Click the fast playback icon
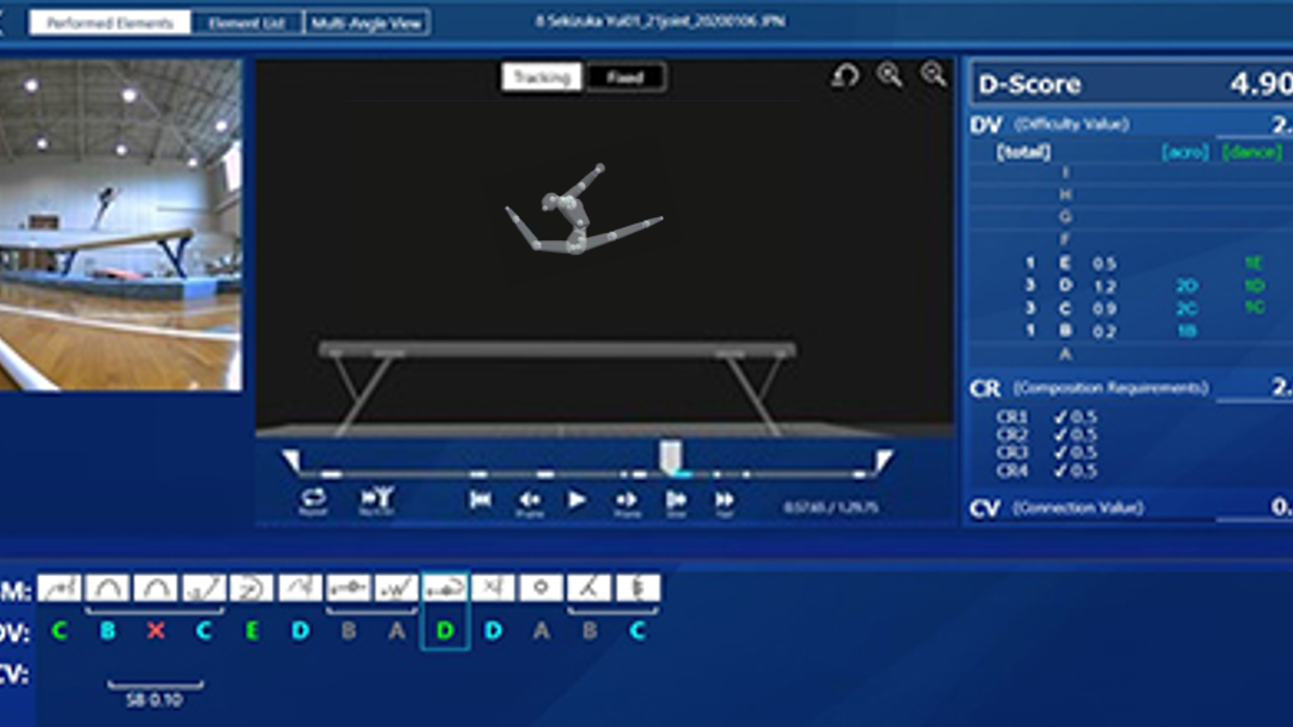 [x=724, y=502]
